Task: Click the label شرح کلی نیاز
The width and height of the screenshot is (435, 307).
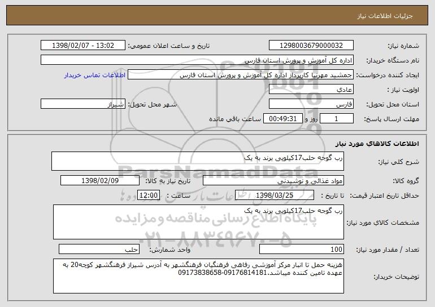Action: pyautogui.click(x=399, y=162)
